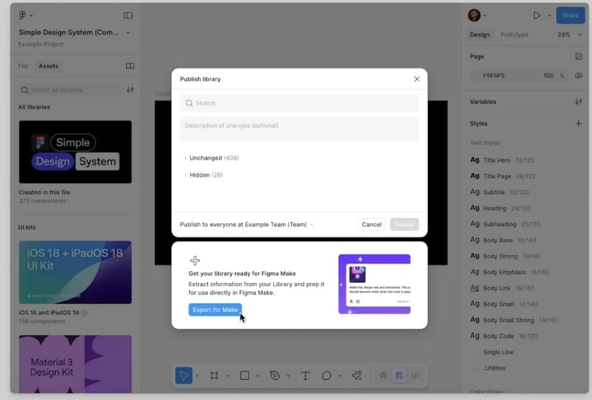Expand the Single Line styles group
Viewport: 592px width, 400px height.
pos(475,352)
